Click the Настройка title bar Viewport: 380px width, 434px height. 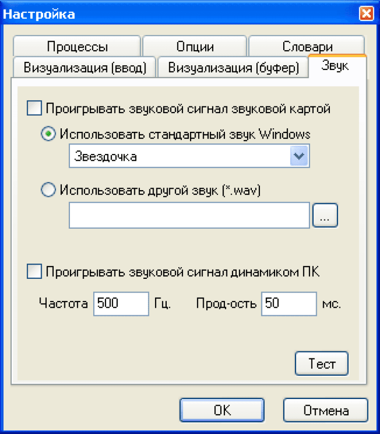point(177,13)
